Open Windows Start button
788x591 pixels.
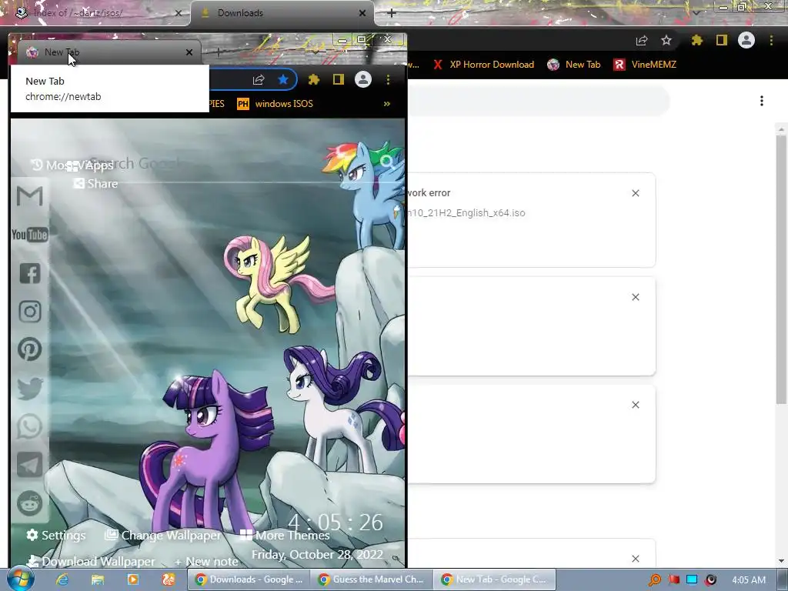[x=20, y=579]
